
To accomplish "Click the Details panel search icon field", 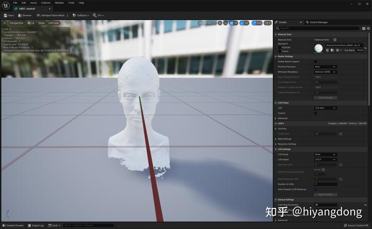I will coord(317,29).
